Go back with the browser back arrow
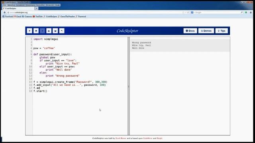Screen dimensions: 255x143 (4, 12)
